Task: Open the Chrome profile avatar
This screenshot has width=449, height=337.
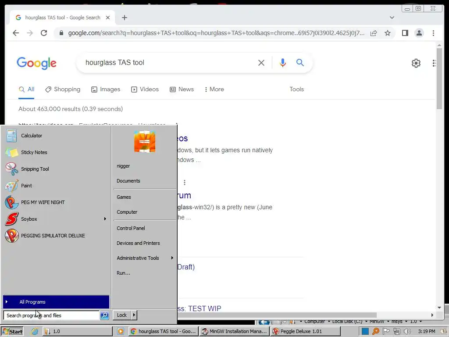Action: click(419, 33)
